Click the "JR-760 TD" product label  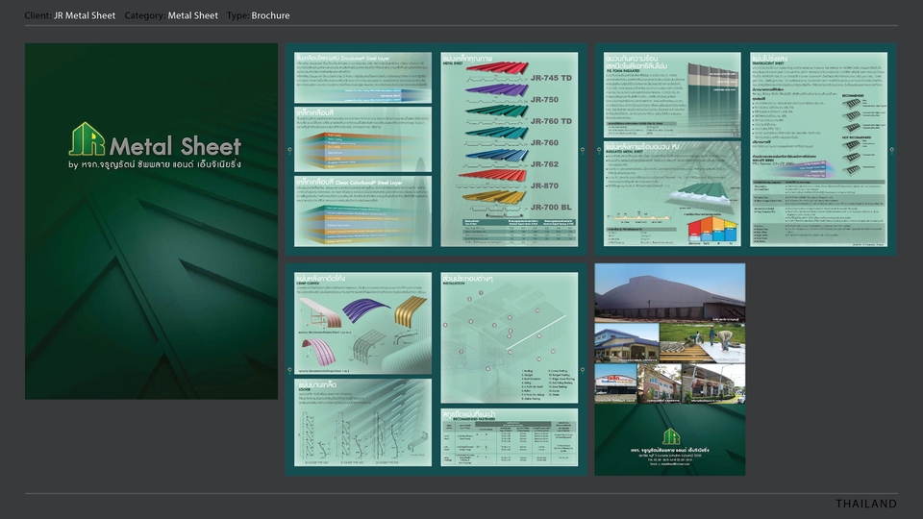click(x=551, y=121)
